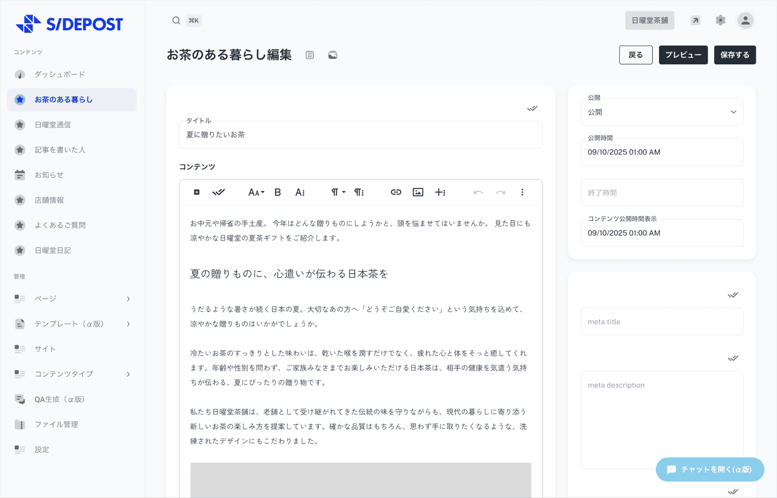The height and width of the screenshot is (498, 777).
Task: Go to 日曜堂通信 in sidebar
Action: point(72,124)
